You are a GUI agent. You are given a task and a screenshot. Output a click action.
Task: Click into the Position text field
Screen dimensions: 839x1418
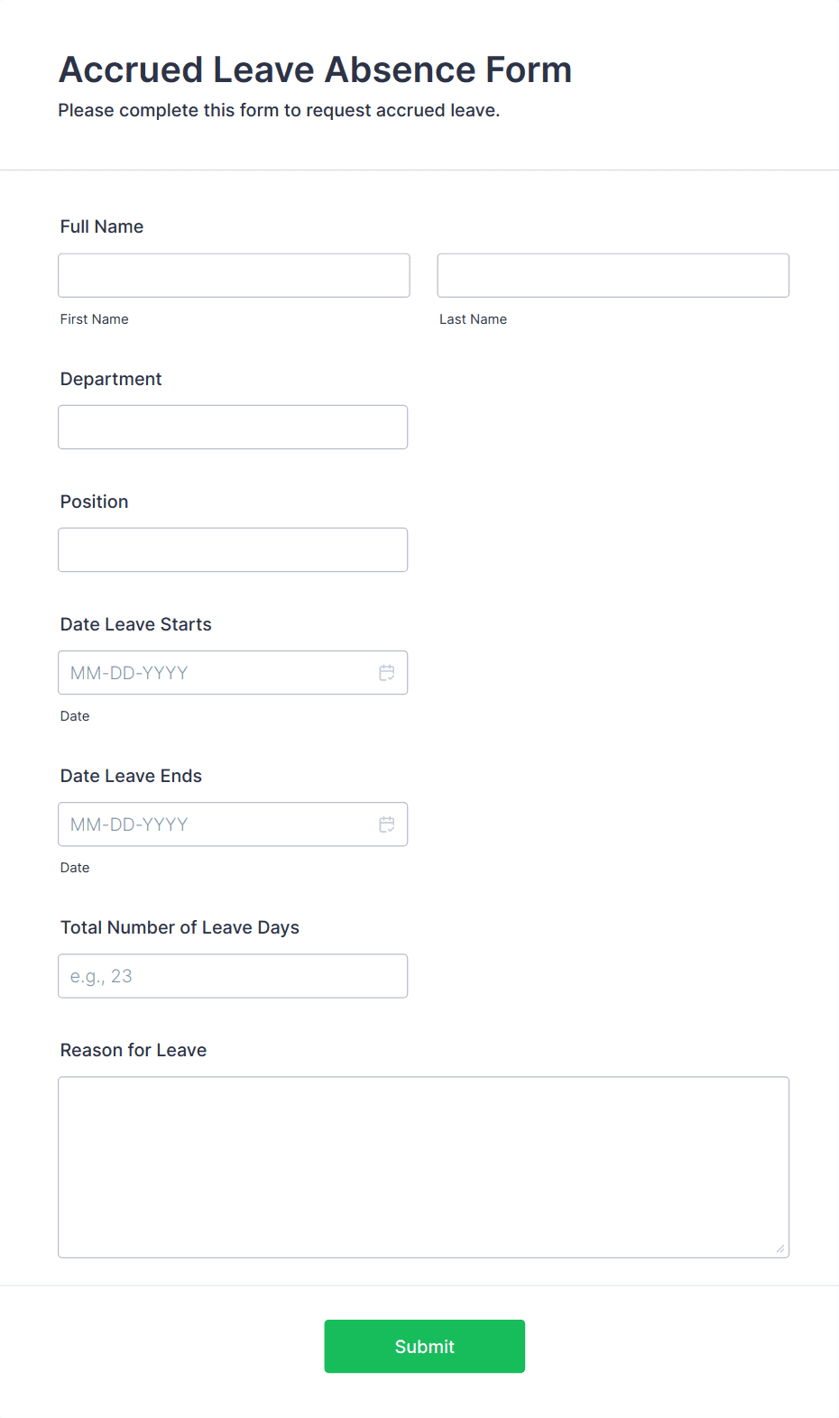pyautogui.click(x=233, y=549)
